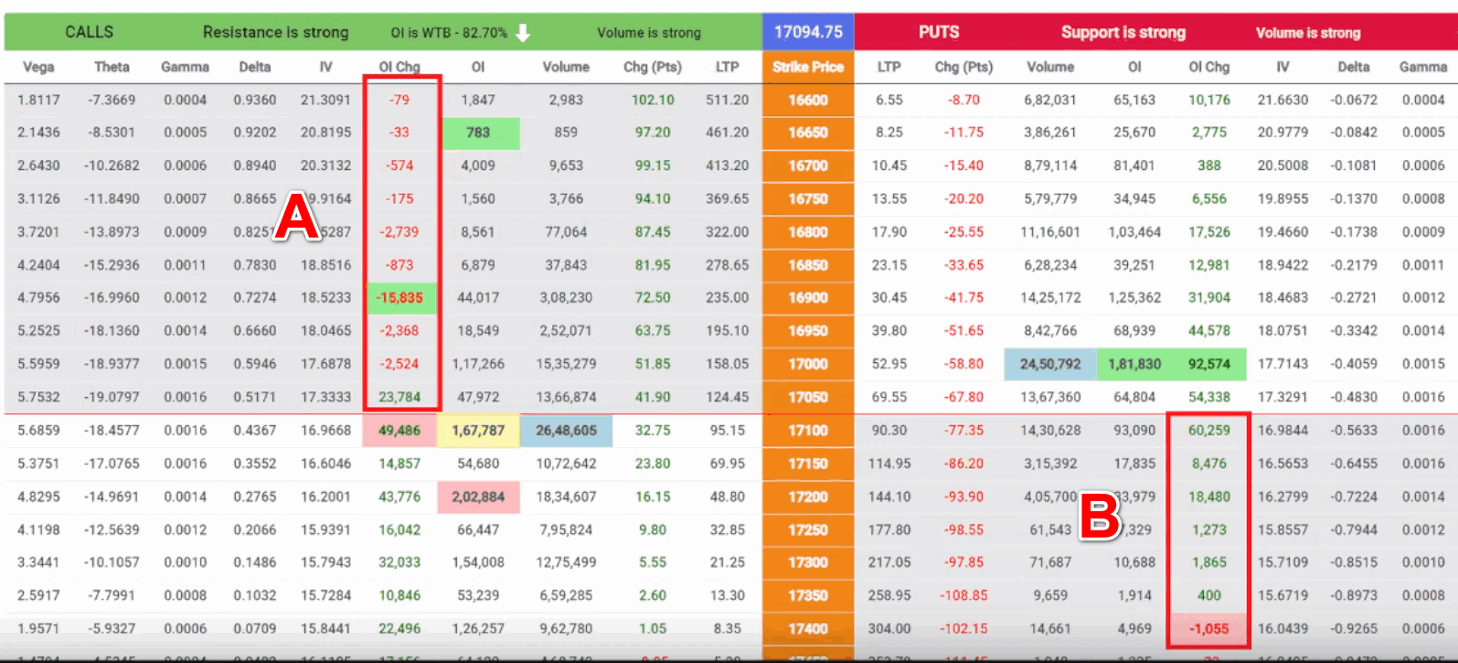
Task: Choose the 17000 strike price cell
Action: [808, 364]
